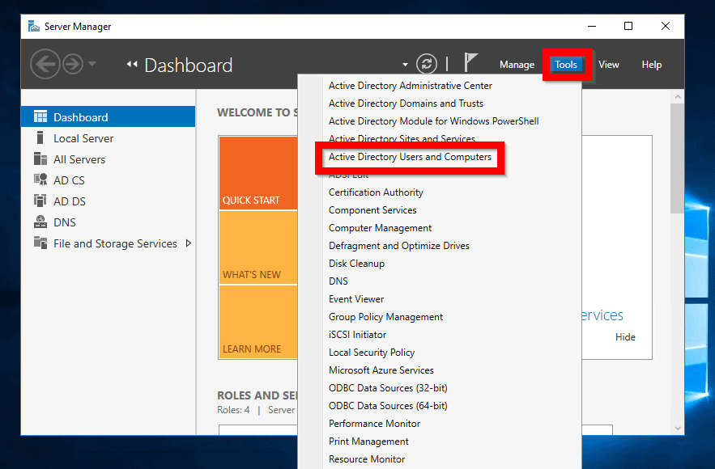The height and width of the screenshot is (469, 715).
Task: Open the Help menu
Action: [652, 65]
